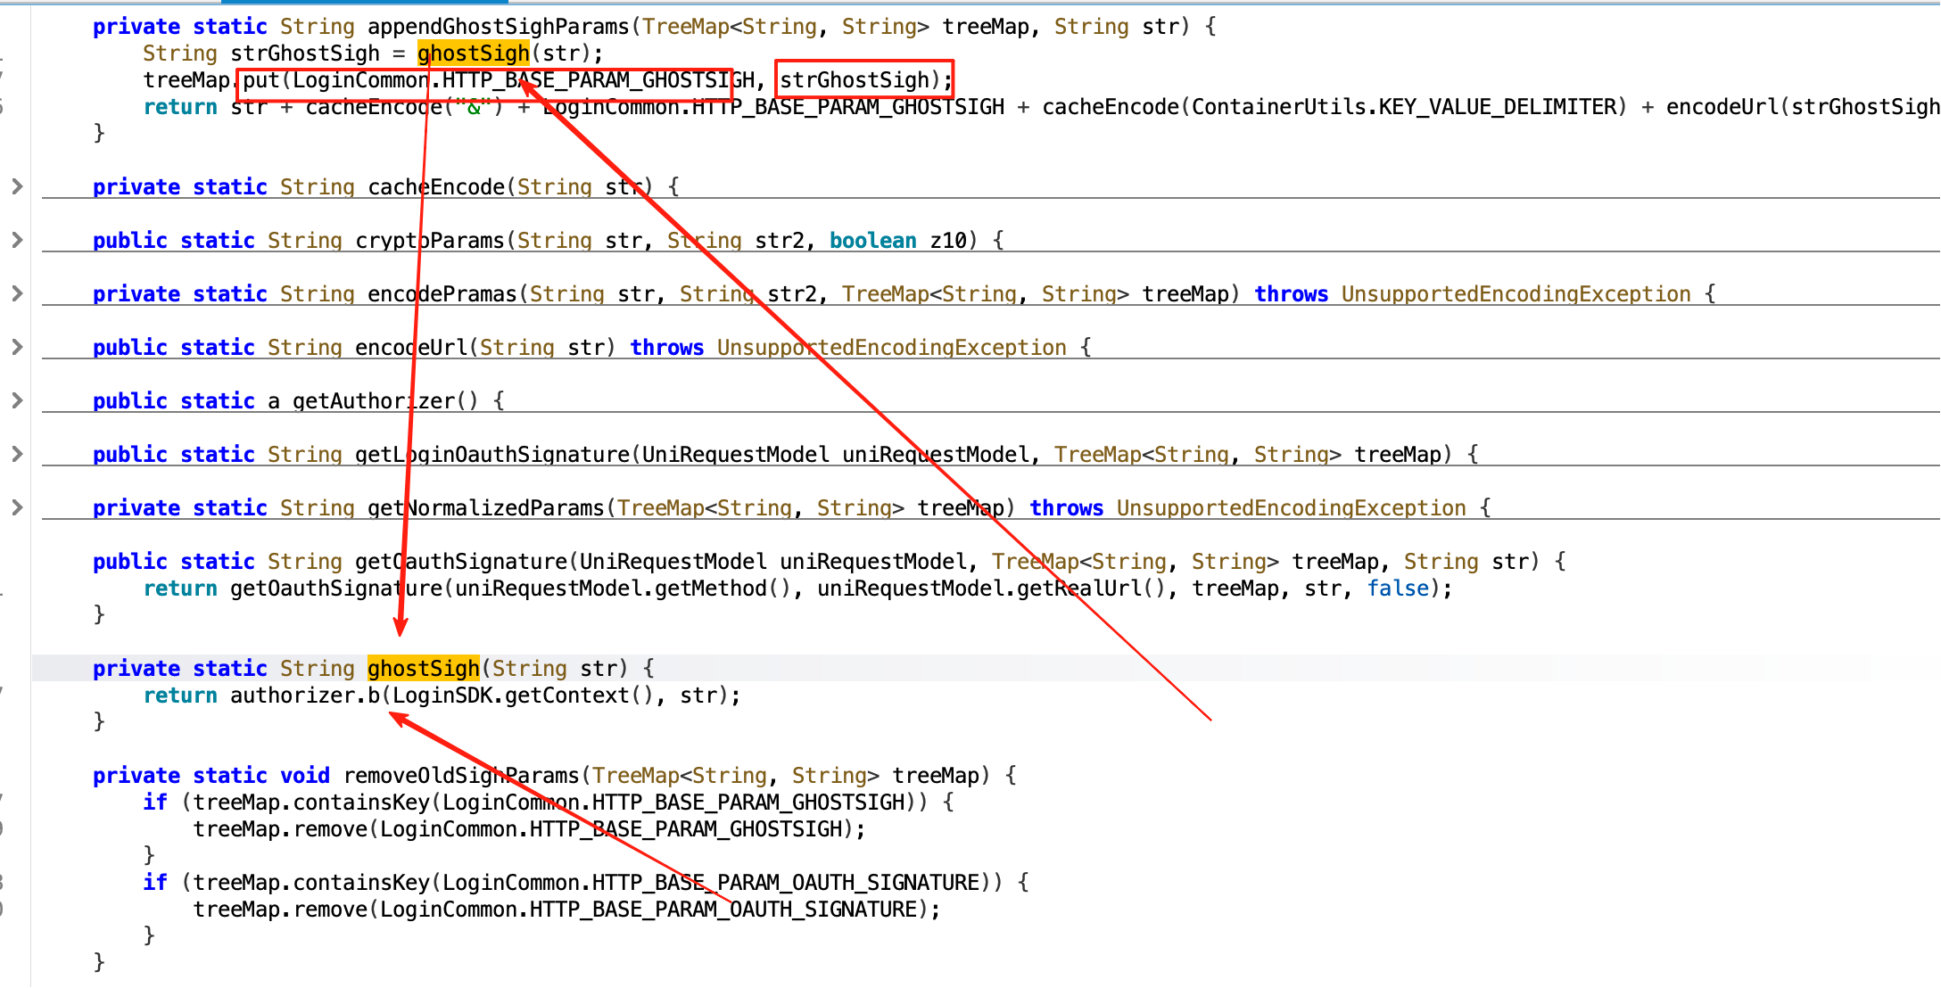Expand the collapsed cacheEncode method
This screenshot has height=988, width=1941.
17,186
